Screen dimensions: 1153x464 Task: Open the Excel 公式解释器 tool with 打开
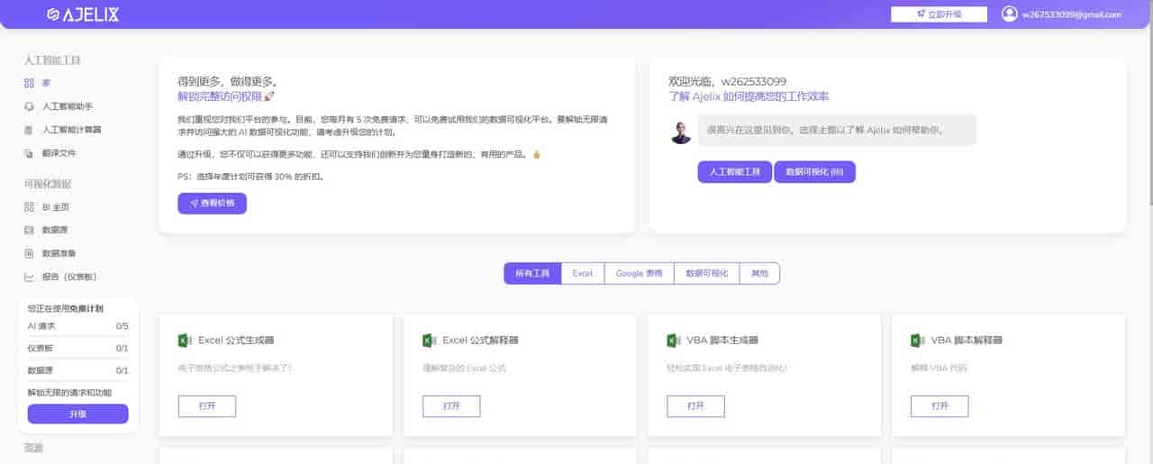[451, 406]
